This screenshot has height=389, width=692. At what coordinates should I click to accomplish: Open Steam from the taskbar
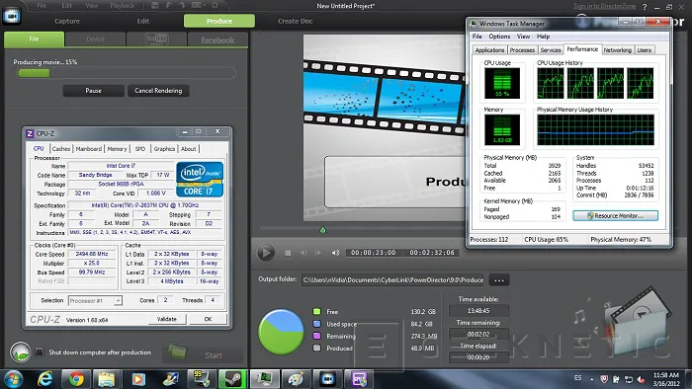coord(232,379)
